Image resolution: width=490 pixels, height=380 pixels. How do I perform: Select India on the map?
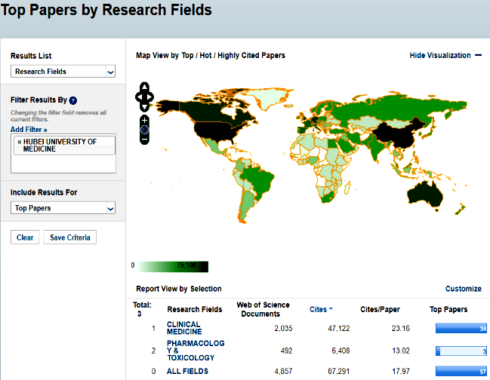(376, 149)
